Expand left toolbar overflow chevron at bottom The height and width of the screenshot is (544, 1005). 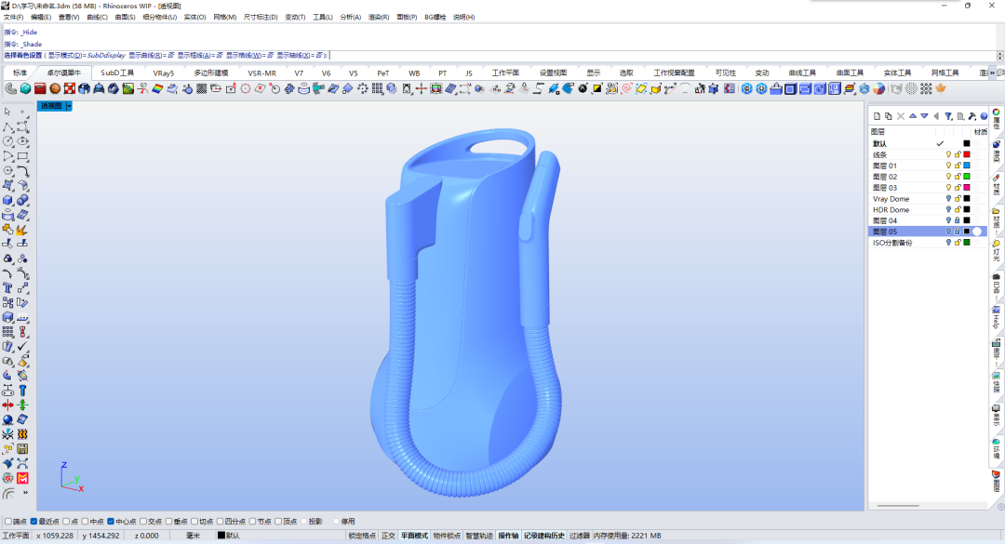point(25,493)
